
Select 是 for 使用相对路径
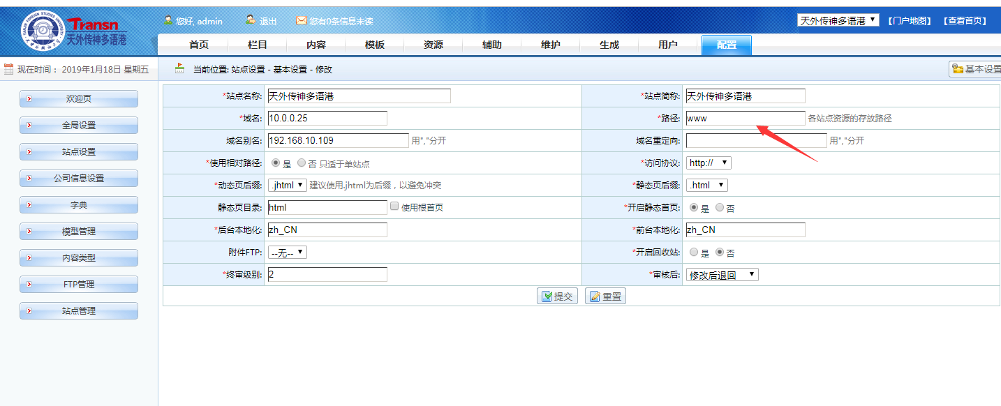[x=276, y=163]
